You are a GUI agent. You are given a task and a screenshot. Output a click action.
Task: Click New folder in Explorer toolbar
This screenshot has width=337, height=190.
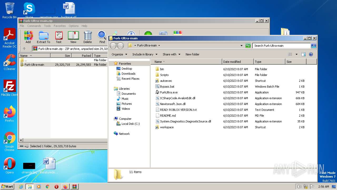(192, 54)
